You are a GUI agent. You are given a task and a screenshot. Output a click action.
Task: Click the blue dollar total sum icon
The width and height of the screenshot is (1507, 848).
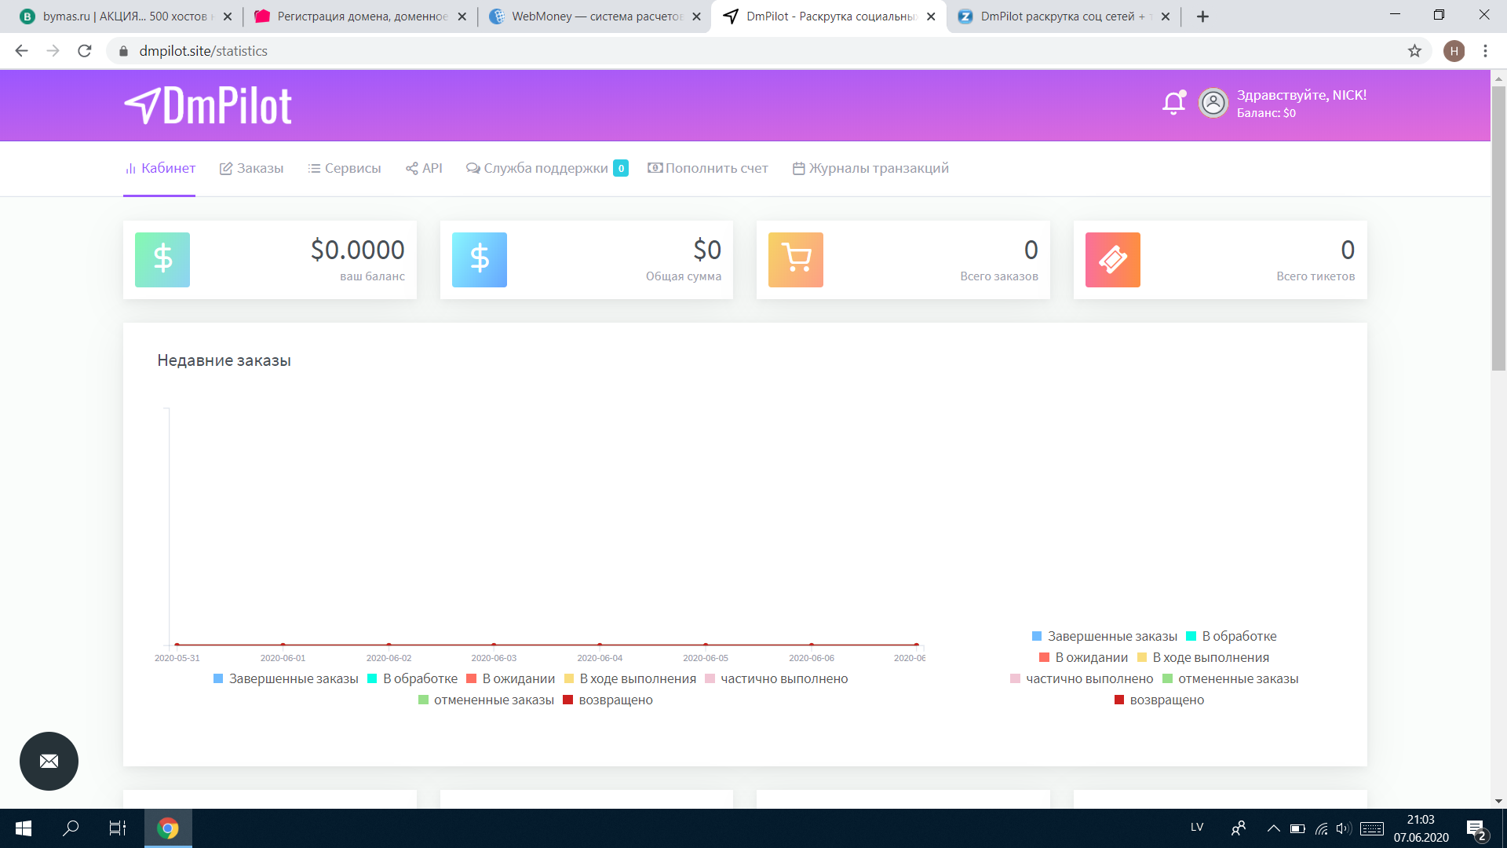[480, 260]
